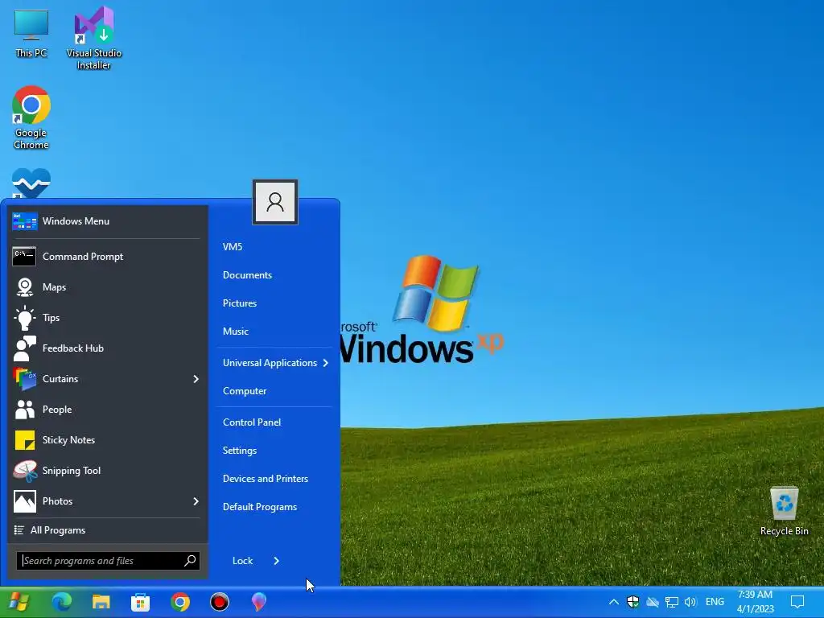Open the Windows Menu entry icon
Screen dimensions: 824x618
[x=25, y=221]
